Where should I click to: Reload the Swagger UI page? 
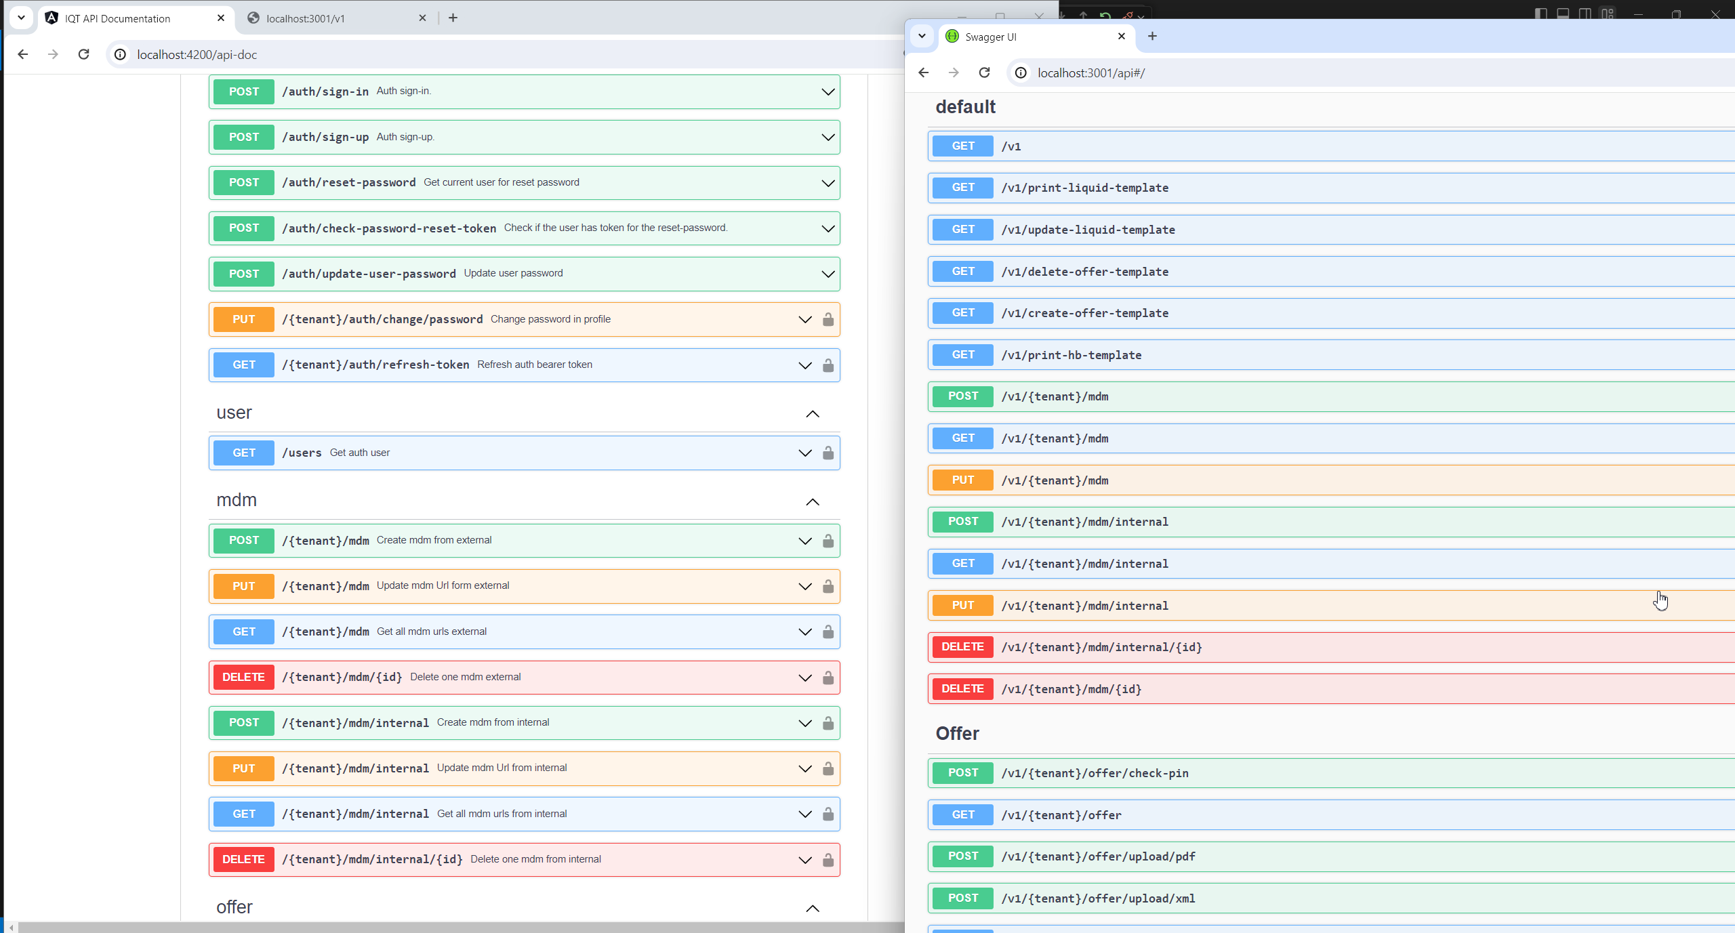pos(984,72)
